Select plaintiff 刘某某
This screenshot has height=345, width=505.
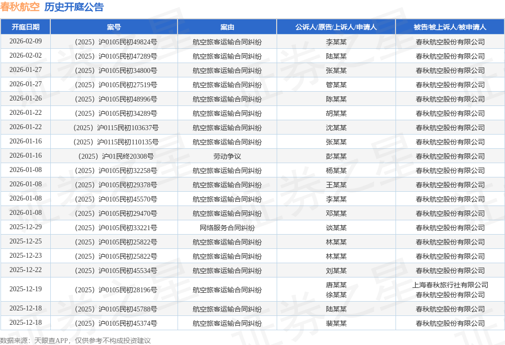[x=336, y=271]
